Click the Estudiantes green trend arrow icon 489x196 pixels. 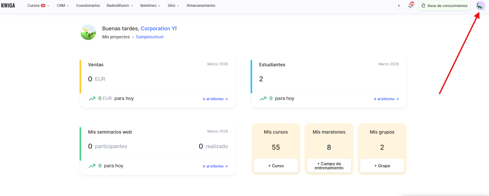263,99
